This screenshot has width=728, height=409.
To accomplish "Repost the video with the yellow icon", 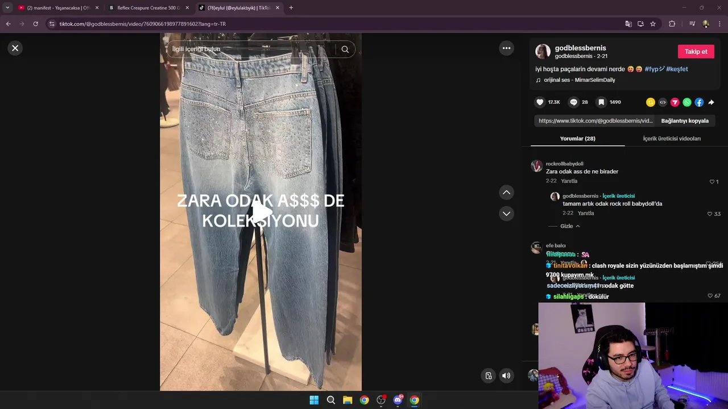I will coord(651,102).
